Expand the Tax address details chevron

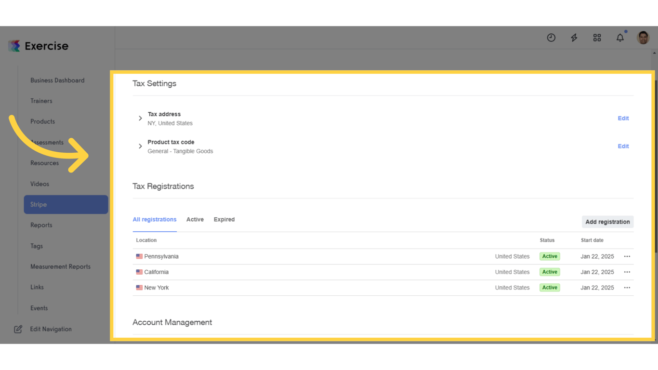point(140,118)
